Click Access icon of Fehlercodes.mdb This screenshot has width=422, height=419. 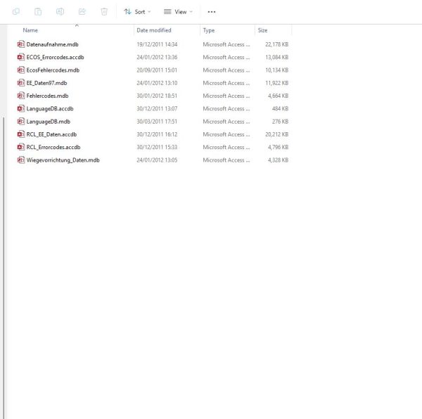pyautogui.click(x=21, y=96)
